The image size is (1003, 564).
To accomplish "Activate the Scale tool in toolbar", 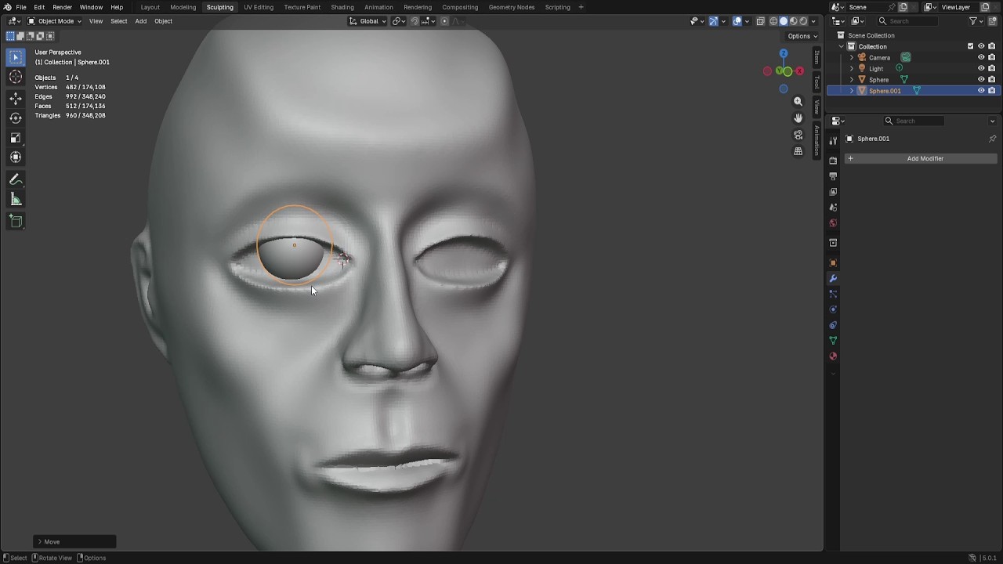I will click(16, 138).
